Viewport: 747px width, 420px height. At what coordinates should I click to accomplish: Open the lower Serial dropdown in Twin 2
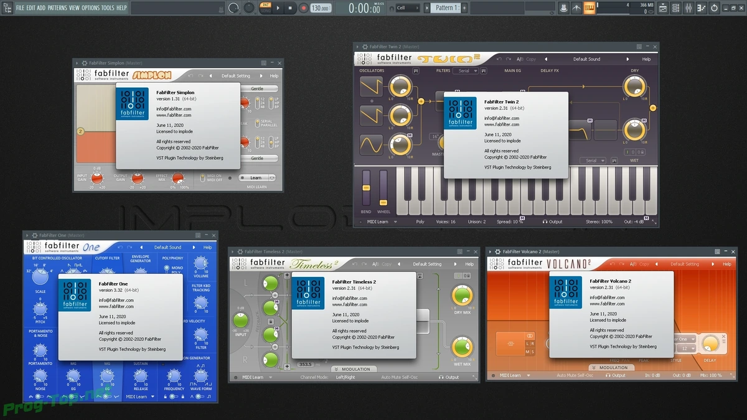pos(593,161)
